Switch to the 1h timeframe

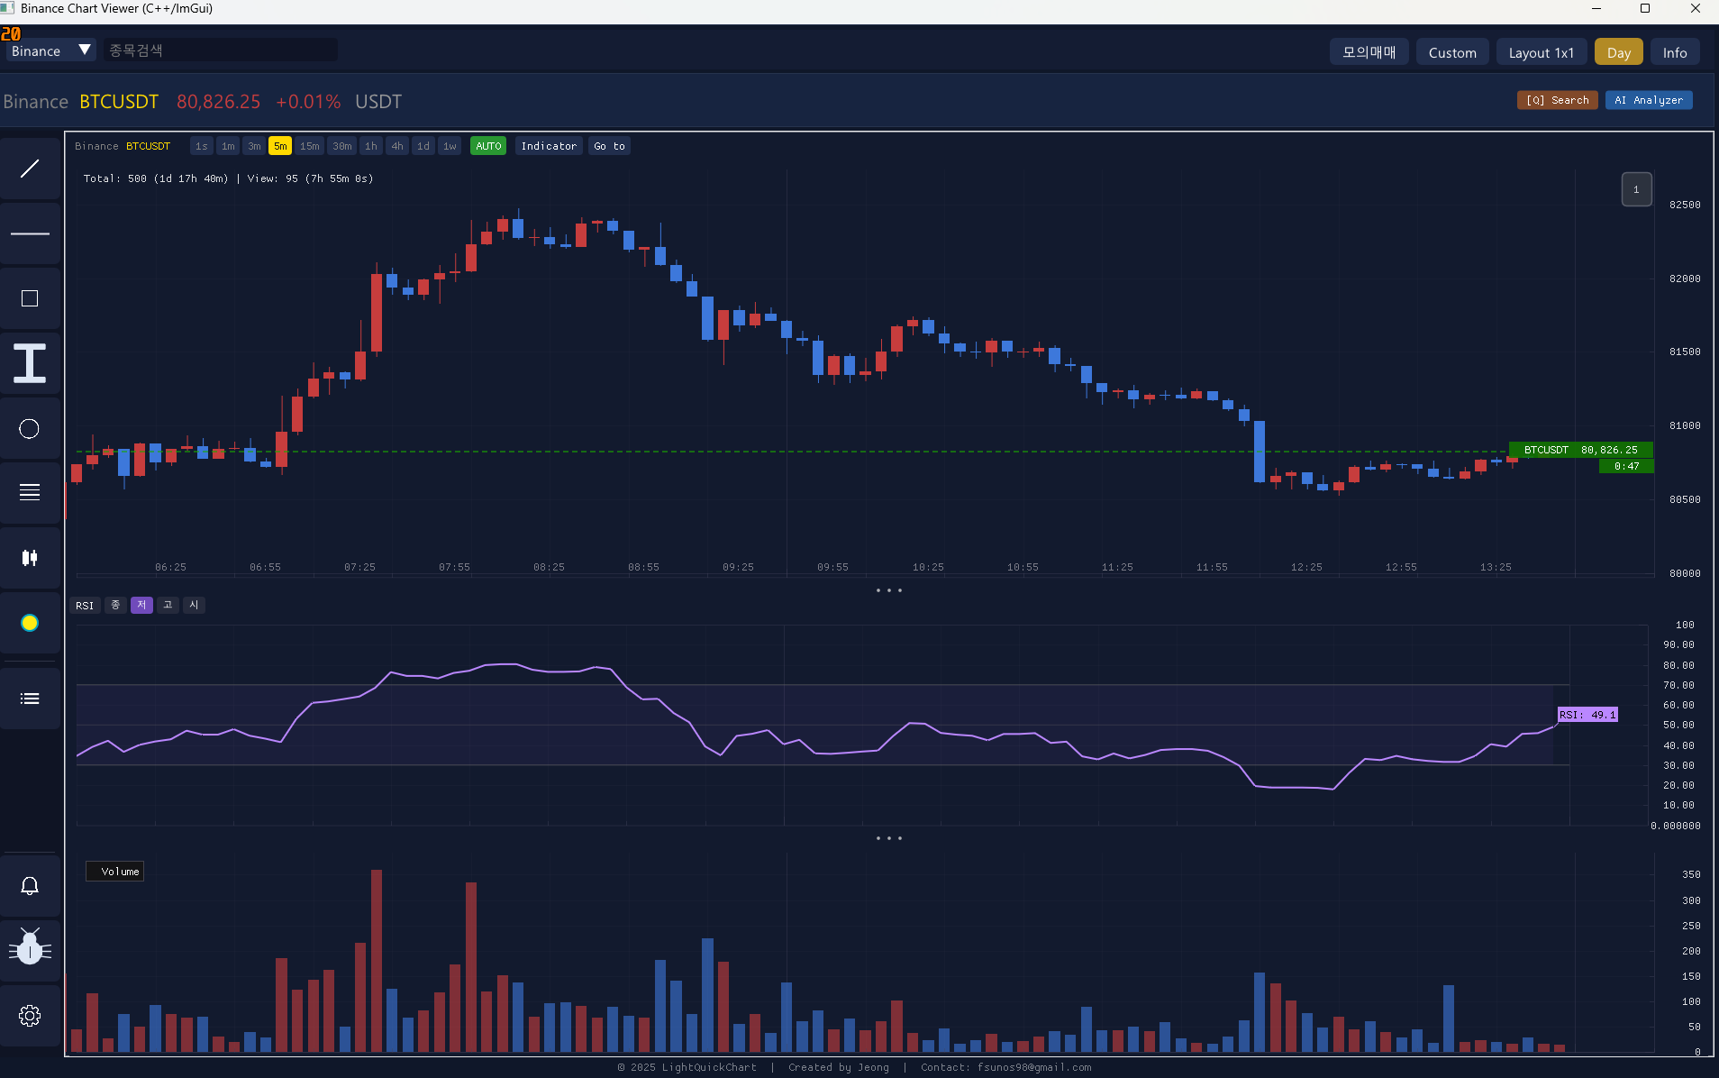click(x=371, y=146)
